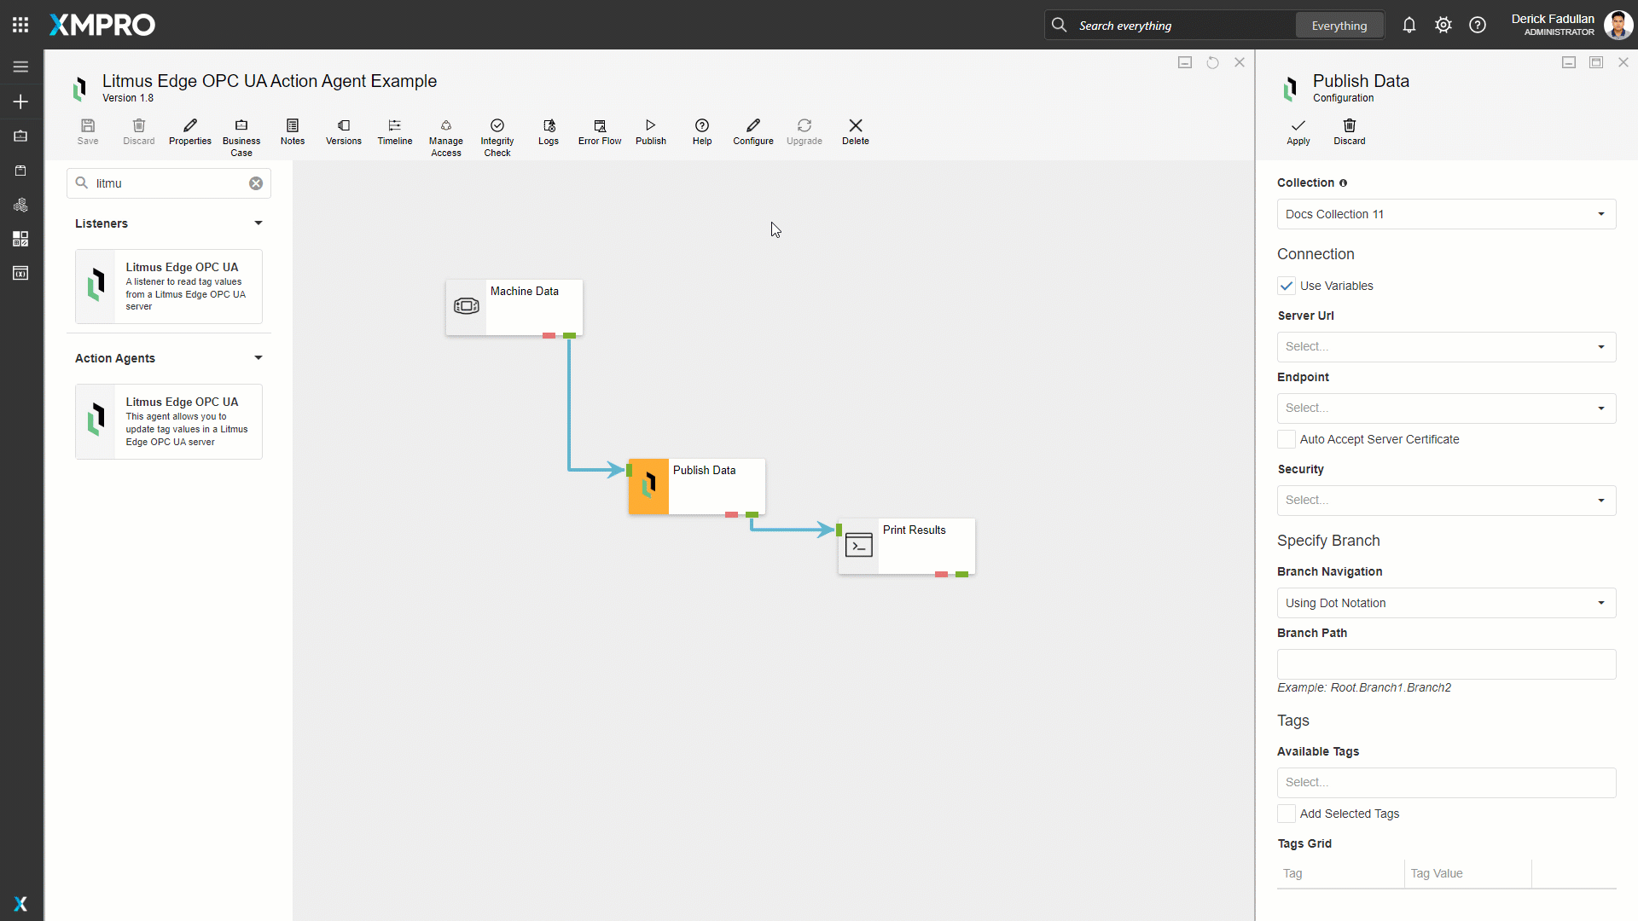The image size is (1638, 921).
Task: Enable Auto Accept Server Certificate
Action: pyautogui.click(x=1287, y=439)
